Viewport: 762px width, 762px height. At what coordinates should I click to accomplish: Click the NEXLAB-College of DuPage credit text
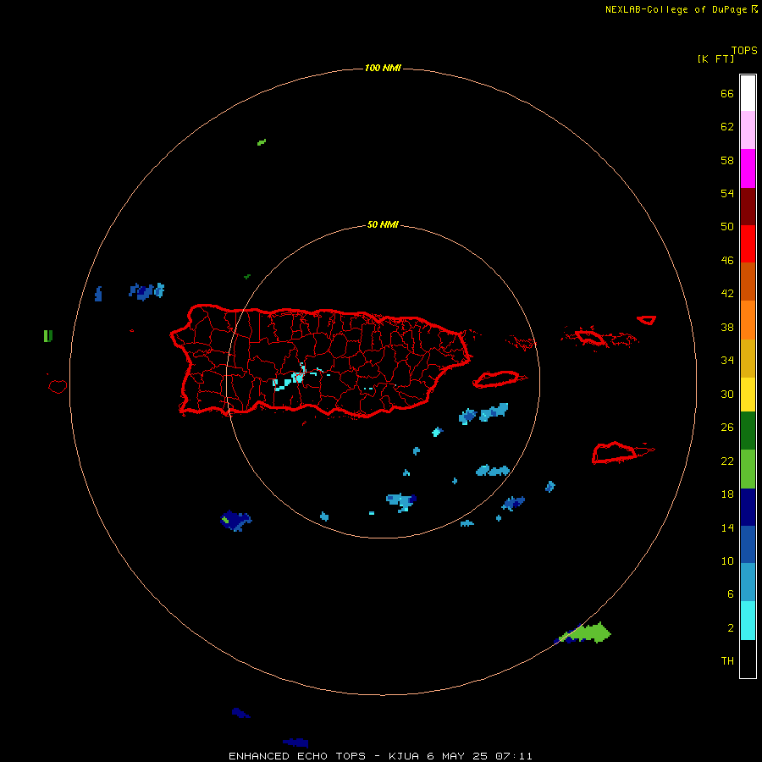coord(676,9)
